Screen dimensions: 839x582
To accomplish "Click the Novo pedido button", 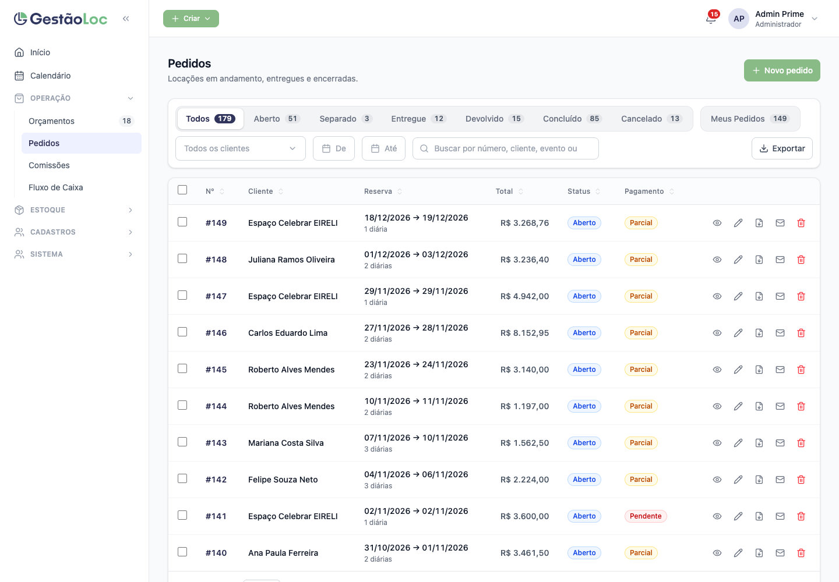I will point(782,70).
